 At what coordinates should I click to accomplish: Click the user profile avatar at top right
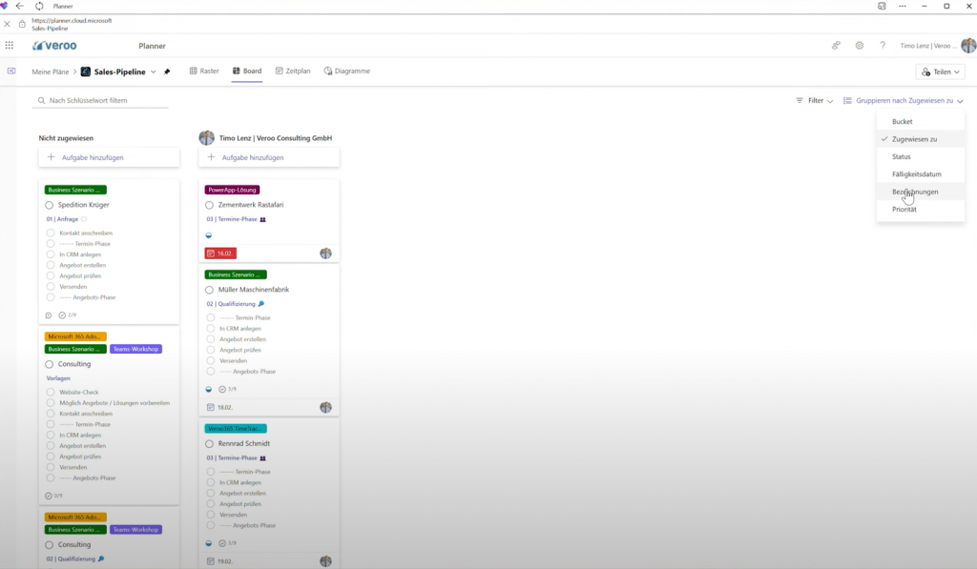[x=968, y=46]
